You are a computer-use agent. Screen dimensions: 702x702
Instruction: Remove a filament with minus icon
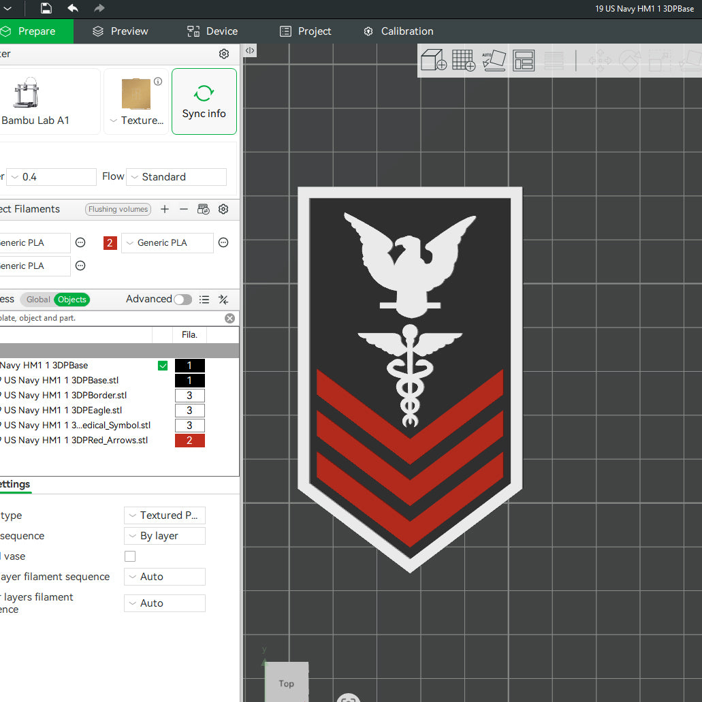[x=184, y=209]
